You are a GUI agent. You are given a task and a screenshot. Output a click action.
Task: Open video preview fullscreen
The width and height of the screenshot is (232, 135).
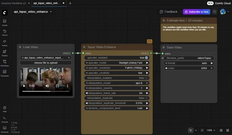click(57, 86)
